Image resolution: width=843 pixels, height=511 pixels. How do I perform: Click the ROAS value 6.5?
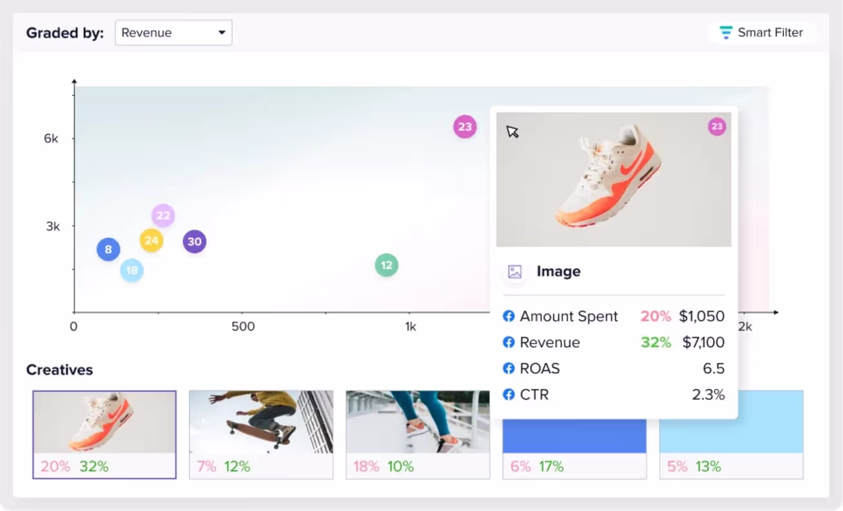[714, 369]
